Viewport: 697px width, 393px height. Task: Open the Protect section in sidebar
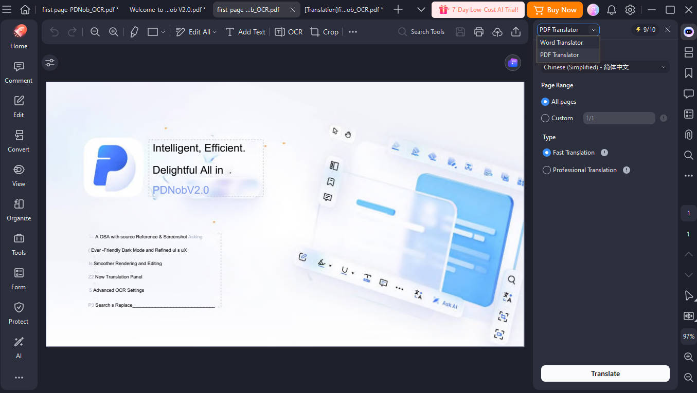click(x=19, y=313)
